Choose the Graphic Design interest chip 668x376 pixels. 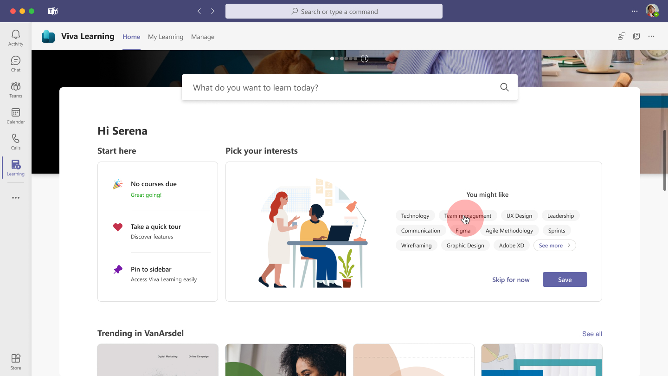[x=465, y=245]
